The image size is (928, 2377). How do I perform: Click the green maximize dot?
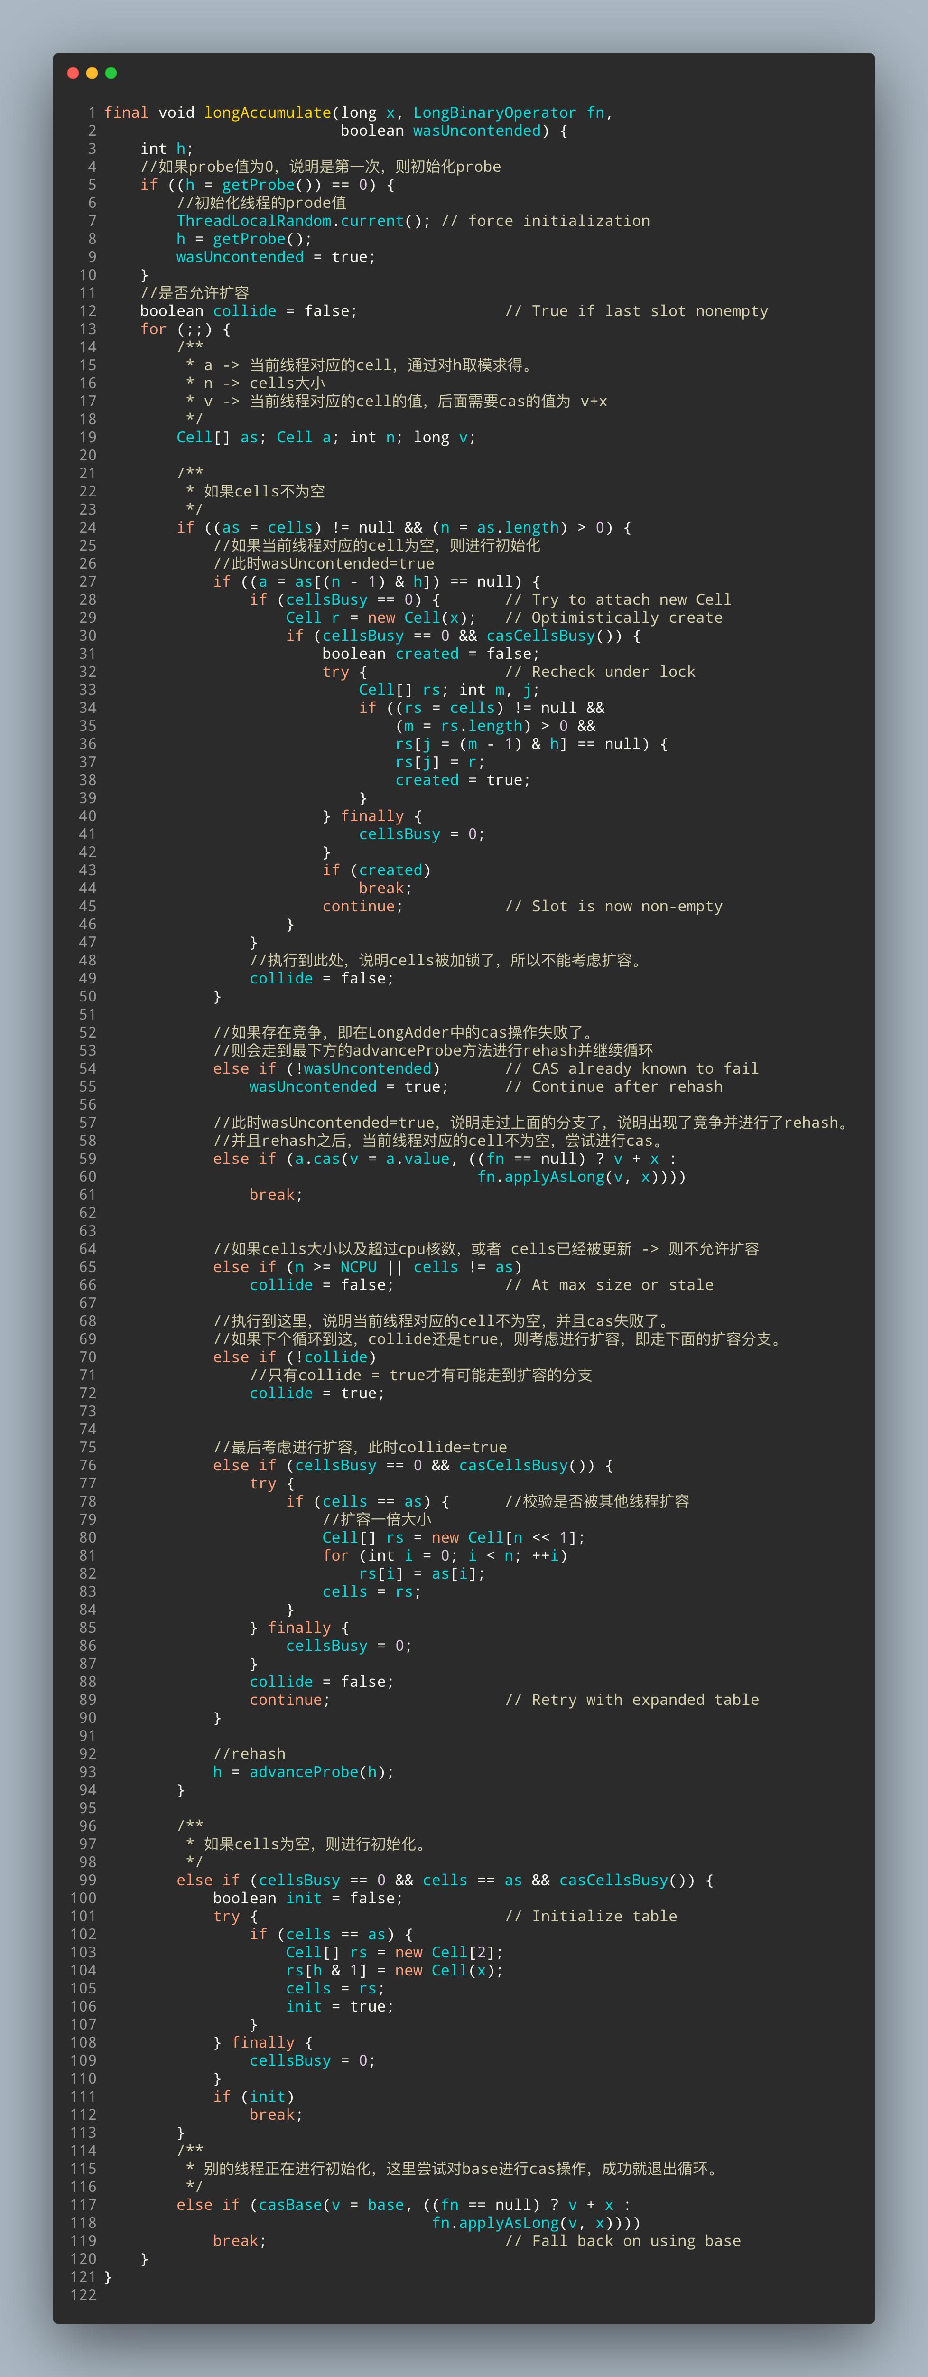pos(111,73)
